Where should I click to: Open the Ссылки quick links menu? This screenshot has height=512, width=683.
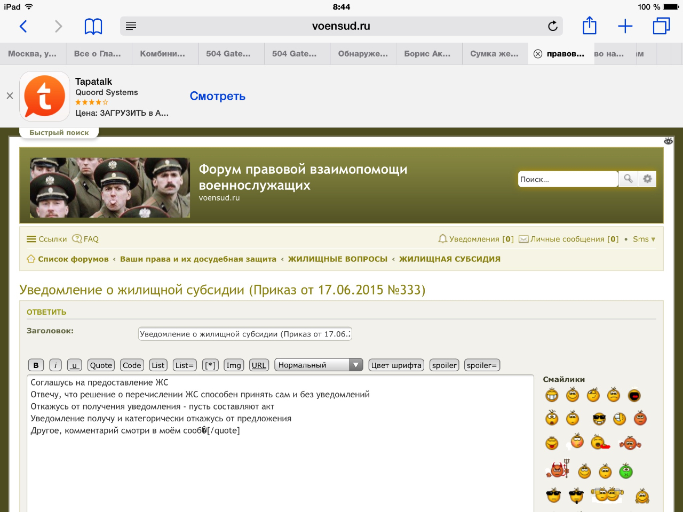(x=47, y=239)
